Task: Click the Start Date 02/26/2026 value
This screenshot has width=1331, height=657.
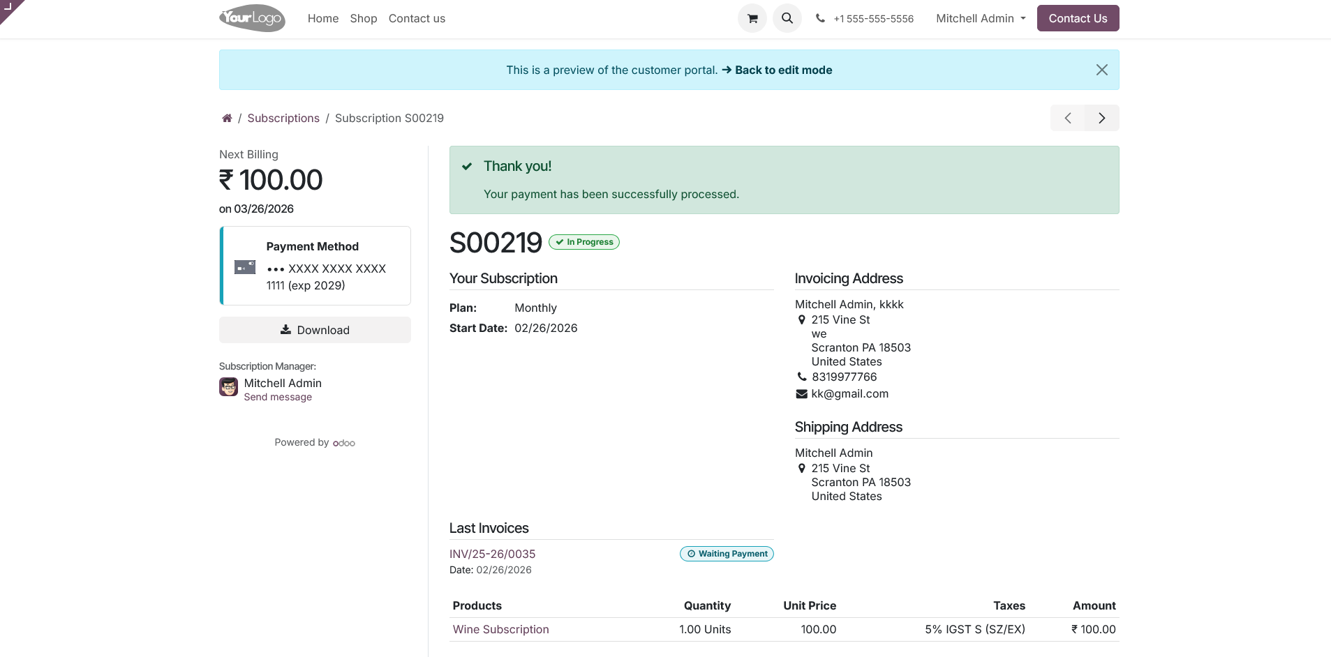Action: pos(546,328)
